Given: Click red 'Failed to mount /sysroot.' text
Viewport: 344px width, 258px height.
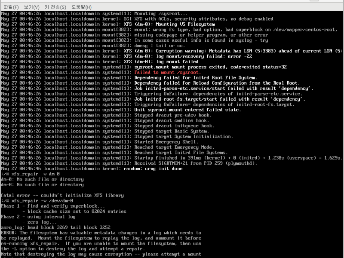Looking at the screenshot, I should tap(168, 72).
